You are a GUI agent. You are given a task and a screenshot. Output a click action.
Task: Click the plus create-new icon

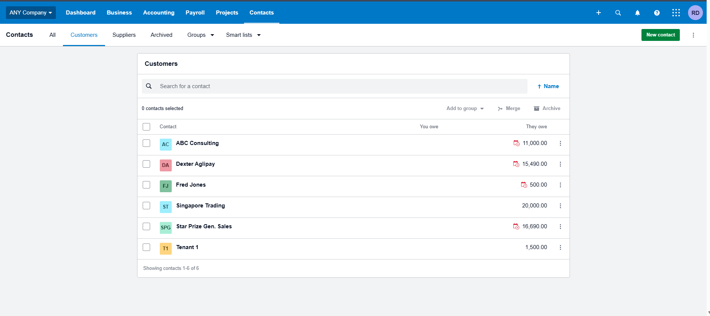pyautogui.click(x=599, y=13)
